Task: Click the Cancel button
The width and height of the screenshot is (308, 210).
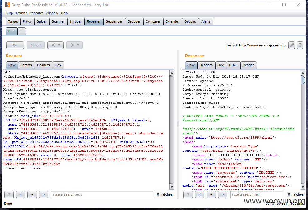Action: click(x=36, y=45)
